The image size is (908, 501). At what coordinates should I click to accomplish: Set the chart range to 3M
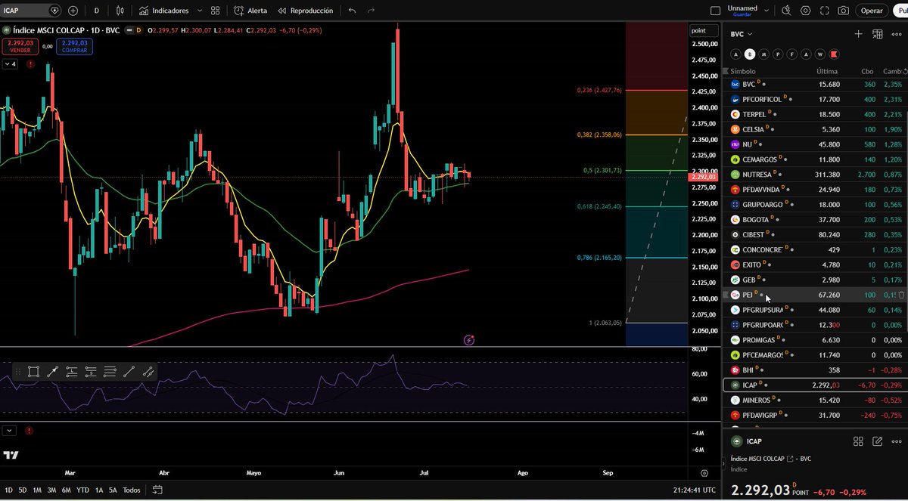coord(52,490)
